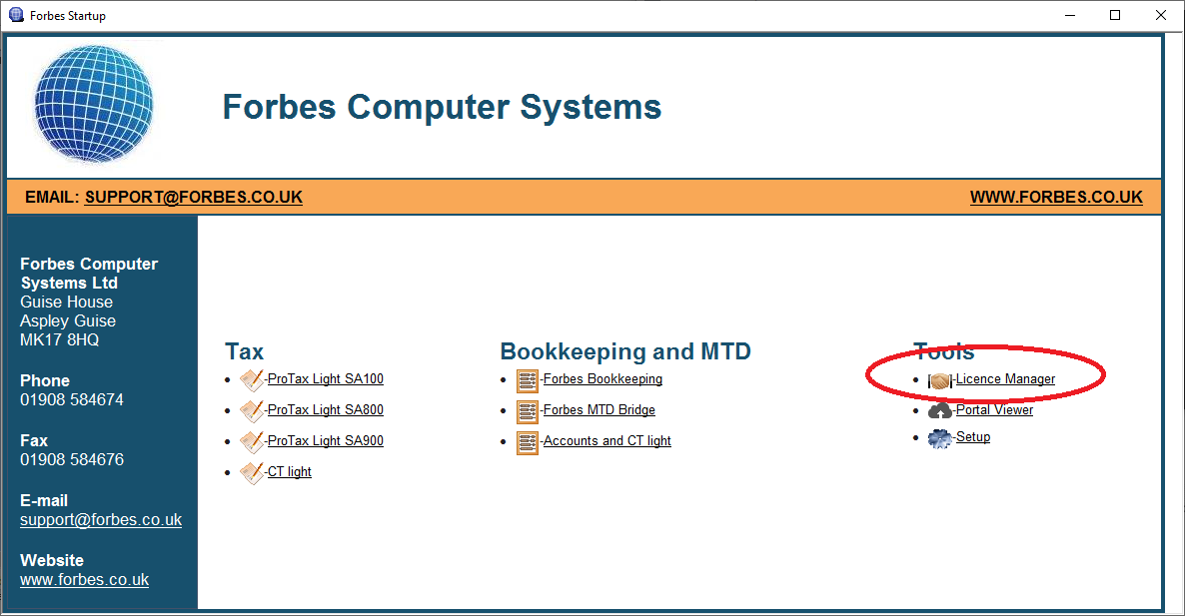Click the Guise House address line
The image size is (1185, 616).
[67, 302]
